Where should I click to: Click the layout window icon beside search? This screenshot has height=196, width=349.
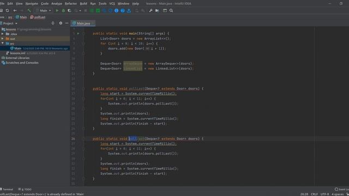pos(165,10)
